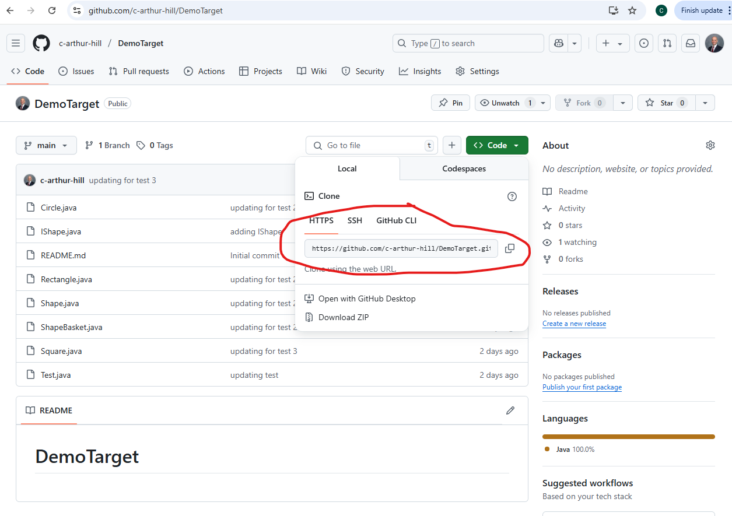The width and height of the screenshot is (732, 516).
Task: Go back in browser history
Action: (10, 10)
